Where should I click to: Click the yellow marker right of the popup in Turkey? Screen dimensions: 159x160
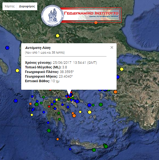click(122, 69)
